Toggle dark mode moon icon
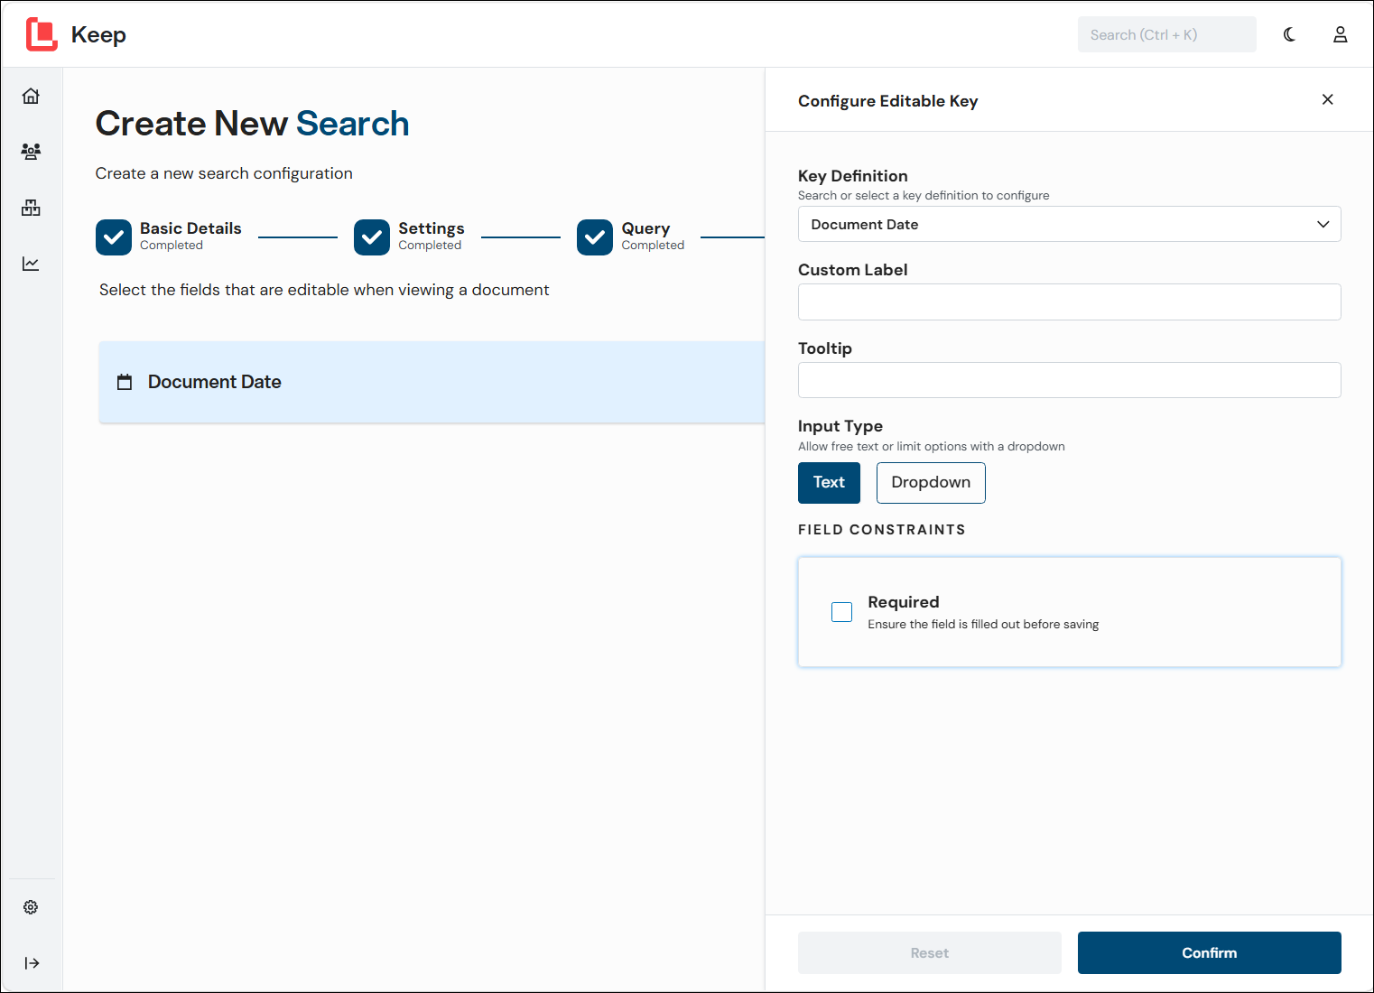 1289,34
